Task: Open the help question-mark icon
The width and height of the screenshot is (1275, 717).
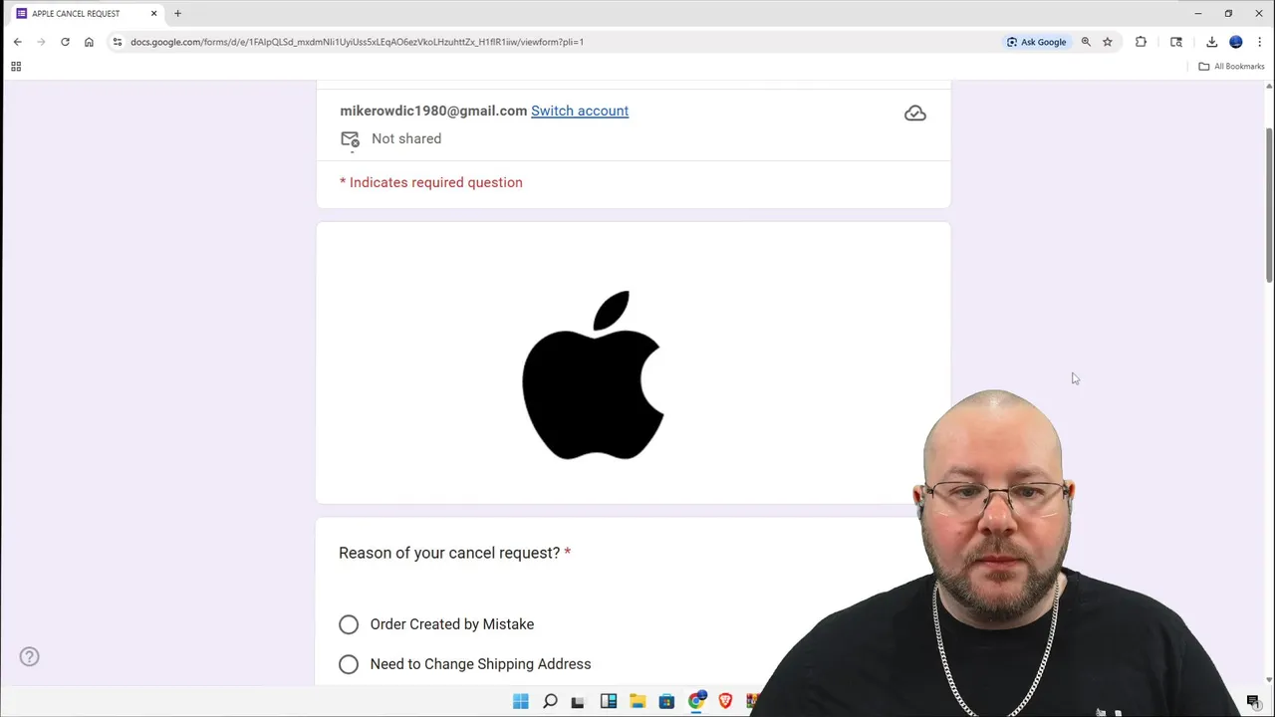Action: click(30, 656)
